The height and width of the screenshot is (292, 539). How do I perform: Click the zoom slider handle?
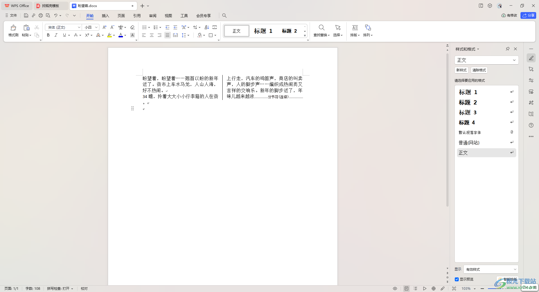[x=503, y=289]
